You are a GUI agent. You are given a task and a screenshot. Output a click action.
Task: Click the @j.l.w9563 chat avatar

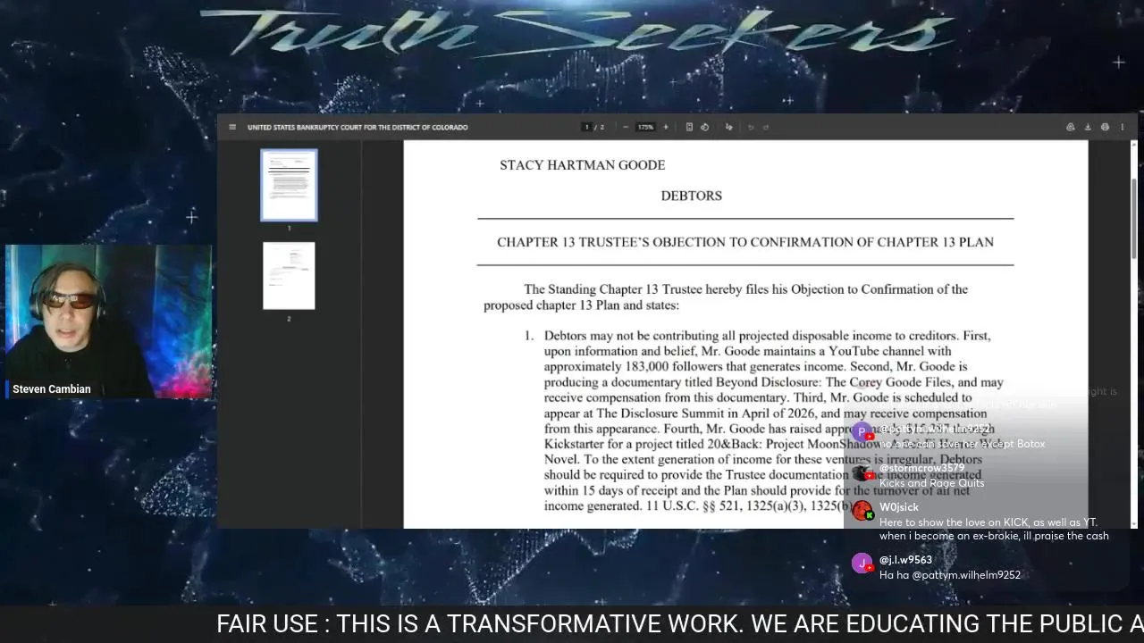[862, 564]
